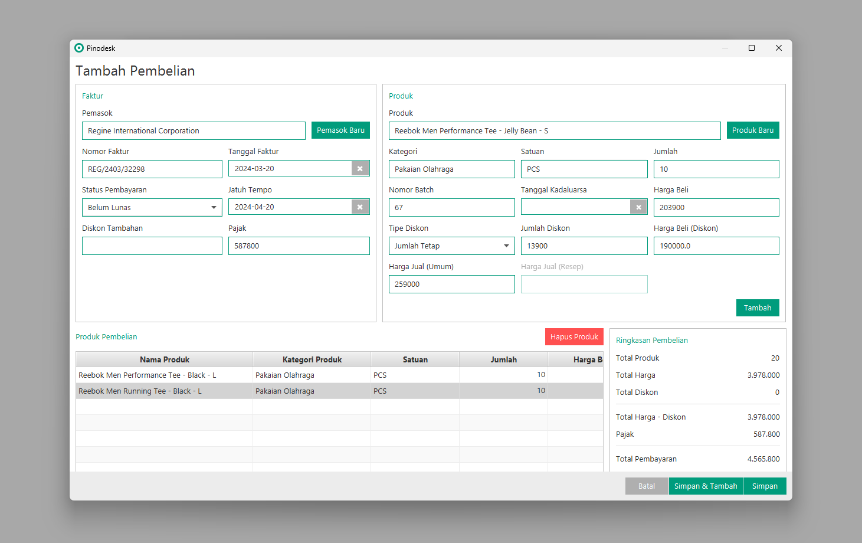Click the Diskon Tambahan input field
862x543 pixels.
152,246
